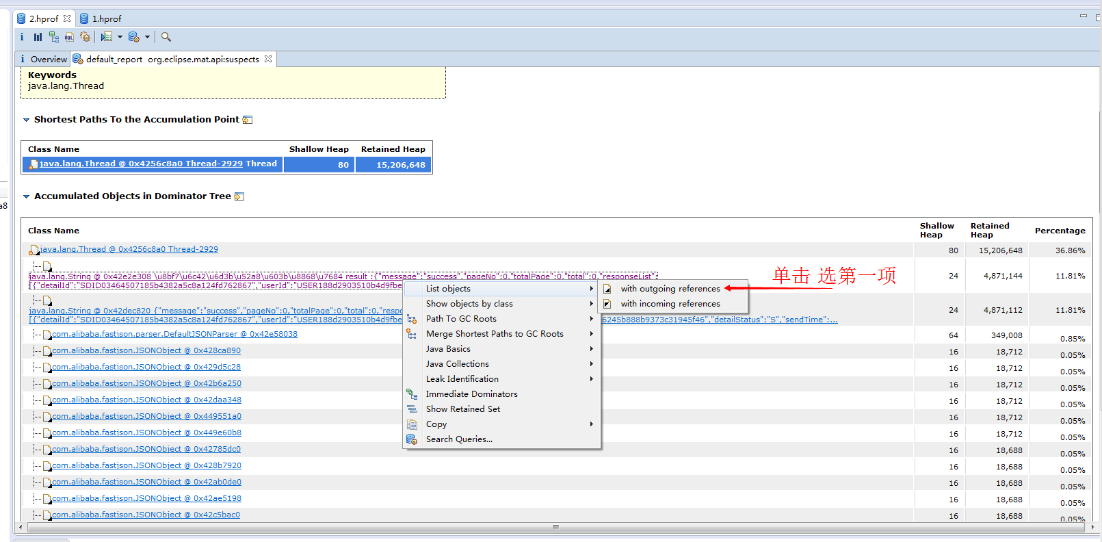This screenshot has width=1102, height=542.
Task: Collapse the Accumulated Objects in Dominator Tree section
Action: (x=27, y=196)
